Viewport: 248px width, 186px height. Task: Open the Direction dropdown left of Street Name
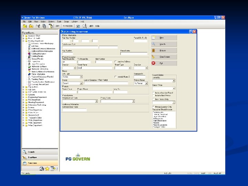click(75, 68)
